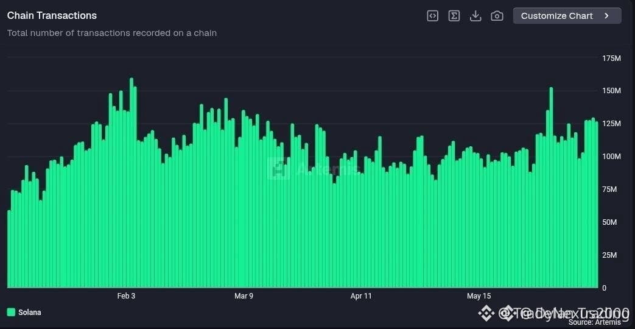This screenshot has height=329, width=635.
Task: Click the tall spike bar after May 15
Action: click(551, 188)
